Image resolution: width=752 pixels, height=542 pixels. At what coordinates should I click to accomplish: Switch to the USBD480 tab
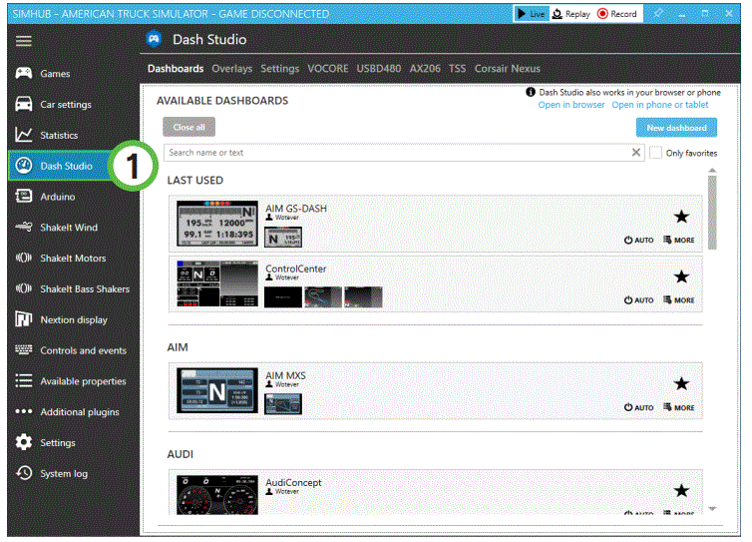point(378,69)
